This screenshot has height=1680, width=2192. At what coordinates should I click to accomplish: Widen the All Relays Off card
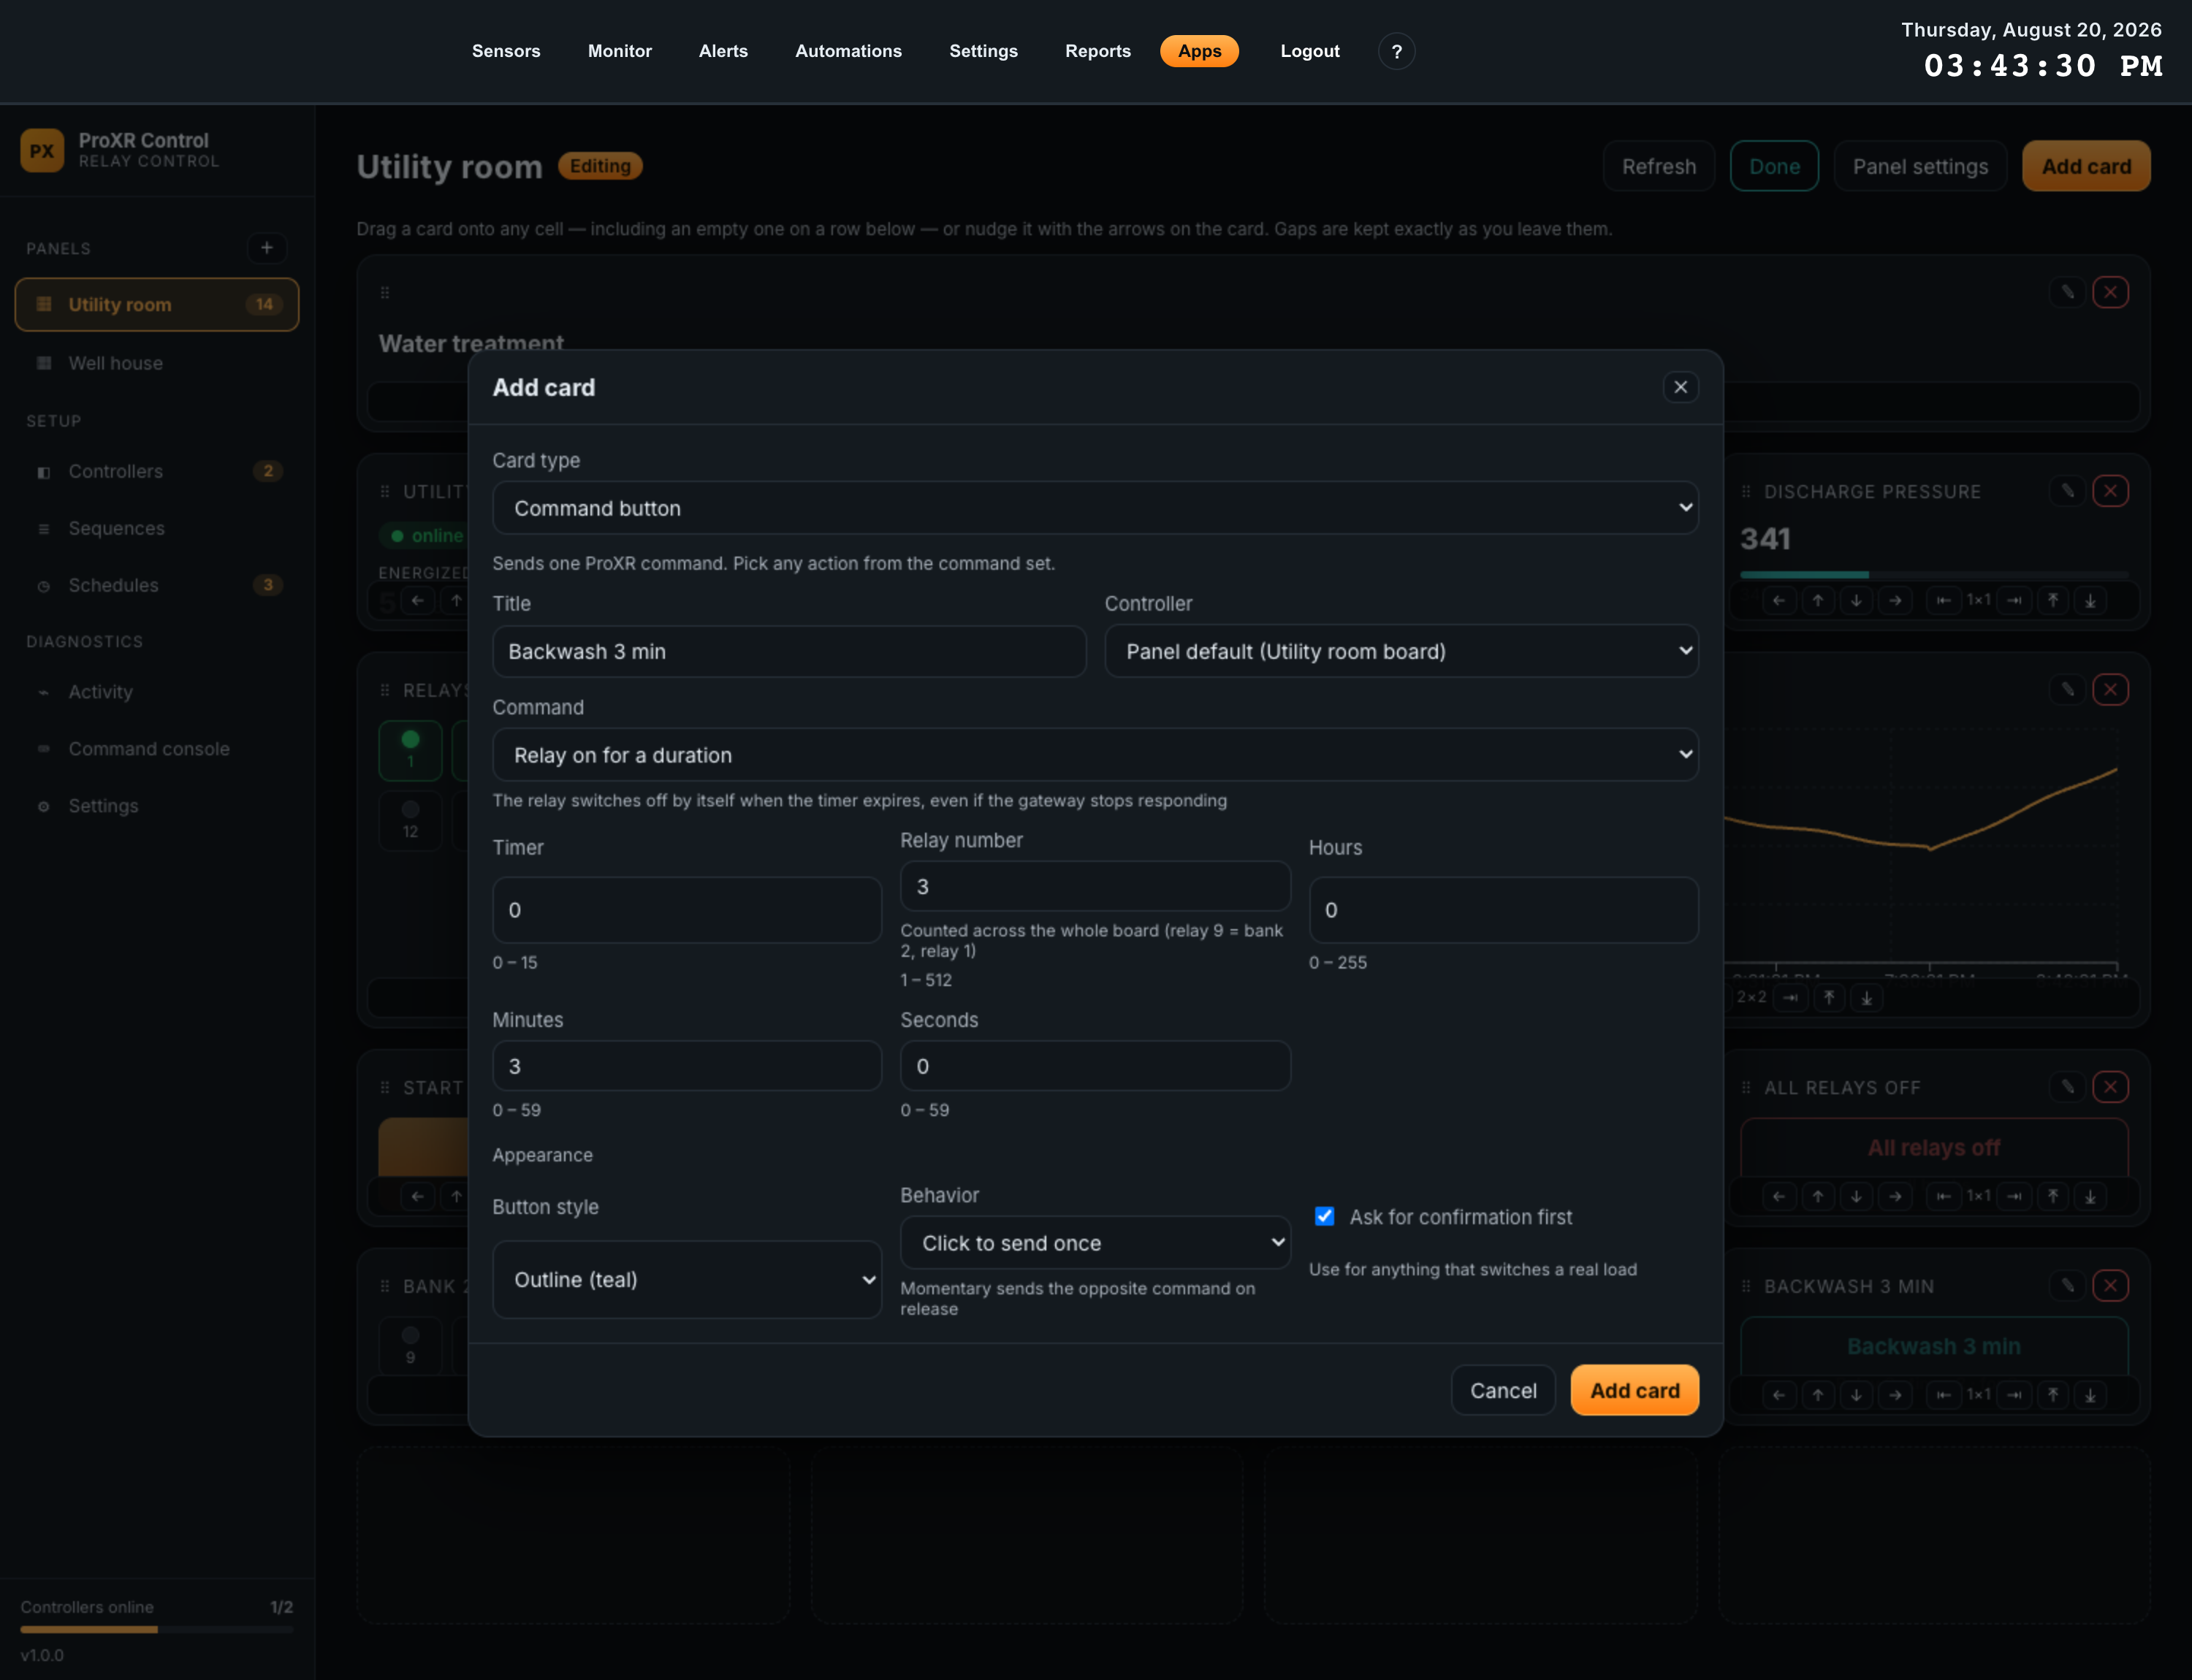point(2014,1196)
